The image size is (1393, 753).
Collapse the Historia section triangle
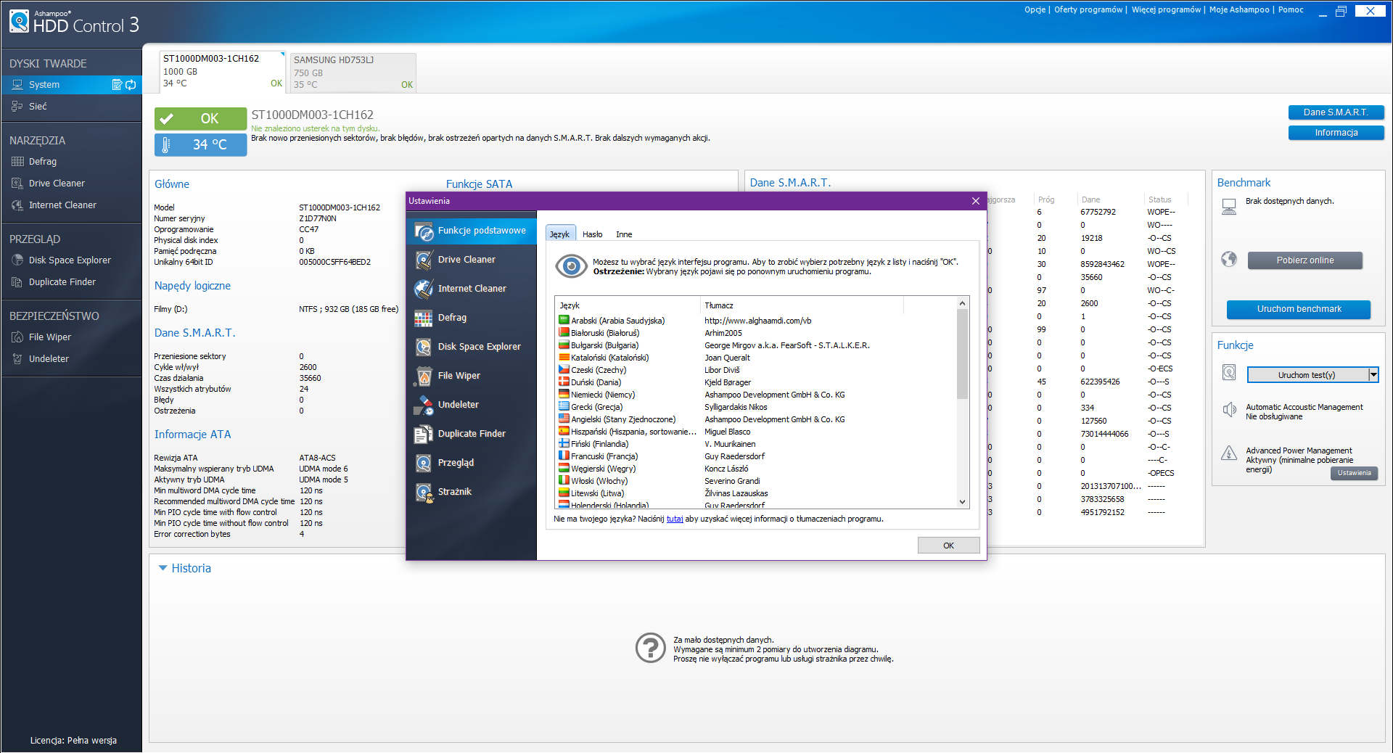163,568
